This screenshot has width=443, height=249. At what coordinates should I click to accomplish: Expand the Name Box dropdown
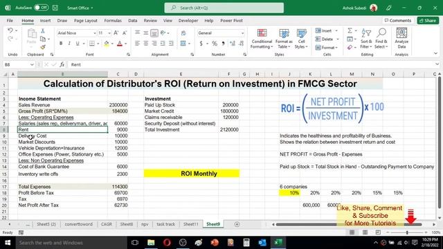point(32,64)
